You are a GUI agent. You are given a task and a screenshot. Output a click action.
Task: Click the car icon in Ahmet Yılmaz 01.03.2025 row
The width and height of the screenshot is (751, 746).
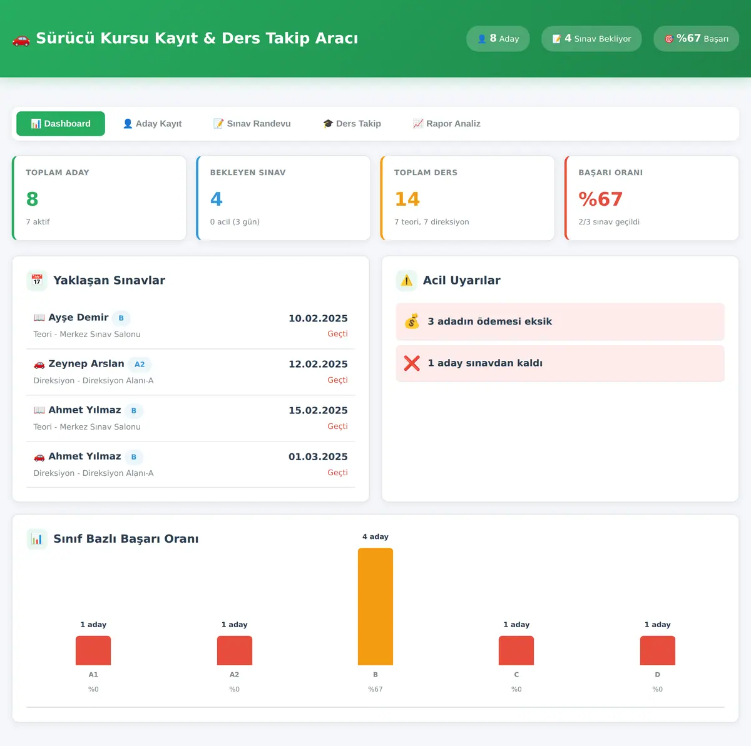(39, 456)
